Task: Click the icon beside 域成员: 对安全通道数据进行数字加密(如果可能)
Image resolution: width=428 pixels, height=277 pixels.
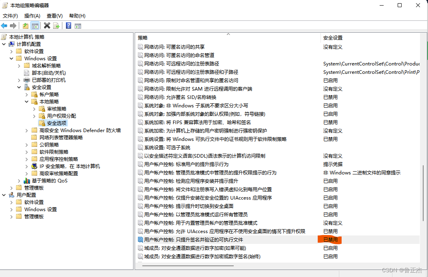Action: [x=140, y=248]
